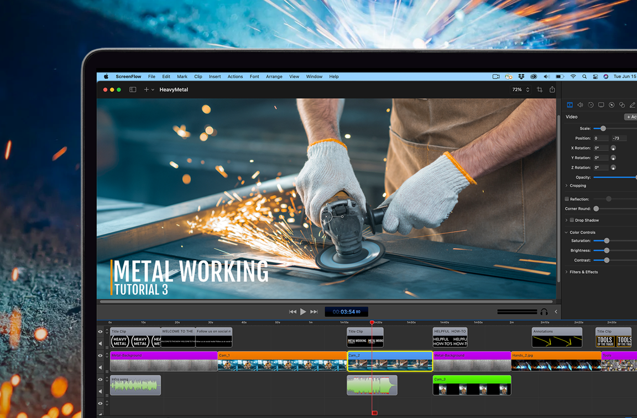Expand the Cropping section

566,186
